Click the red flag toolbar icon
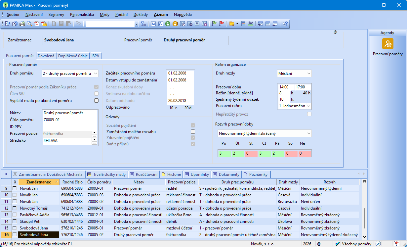Image resolution: width=407 pixels, height=247 pixels. pos(222,24)
